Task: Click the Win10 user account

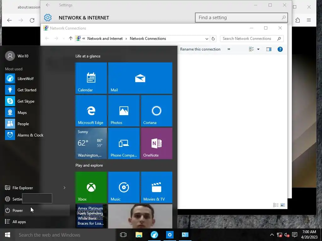Action: pyautogui.click(x=17, y=56)
